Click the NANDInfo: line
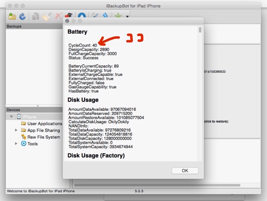267x201 pixels. [x=78, y=126]
